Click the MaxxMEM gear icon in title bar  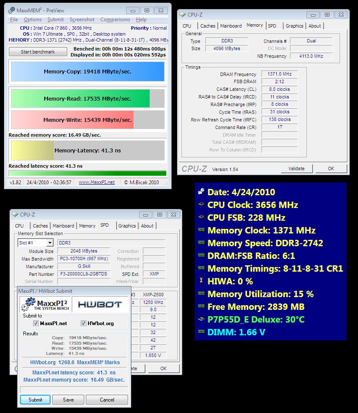11,10
